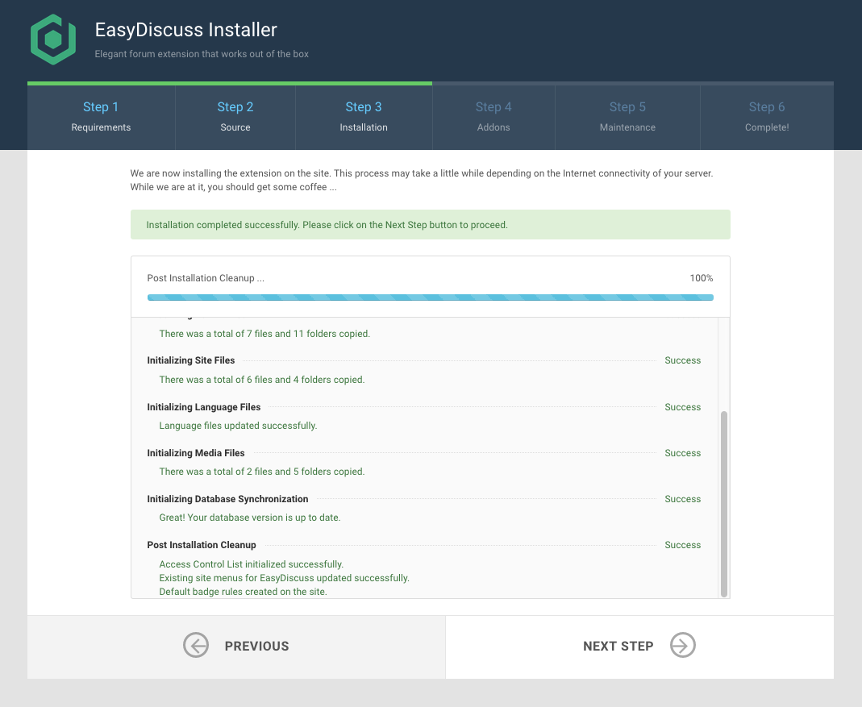Click the blue installation progress bar
Viewport: 862px width, 707px height.
click(x=431, y=297)
